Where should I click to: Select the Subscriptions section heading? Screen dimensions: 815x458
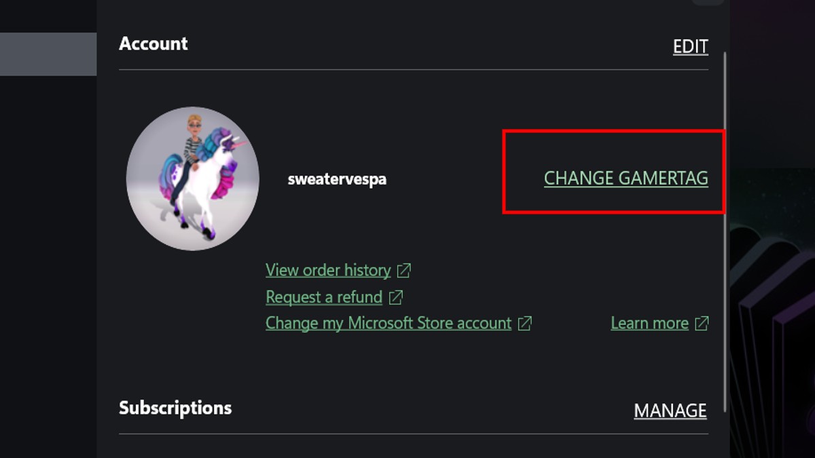click(175, 408)
